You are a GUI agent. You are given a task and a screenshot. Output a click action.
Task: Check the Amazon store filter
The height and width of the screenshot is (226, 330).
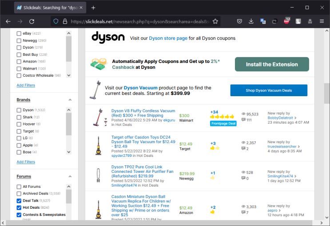pyautogui.click(x=19, y=62)
